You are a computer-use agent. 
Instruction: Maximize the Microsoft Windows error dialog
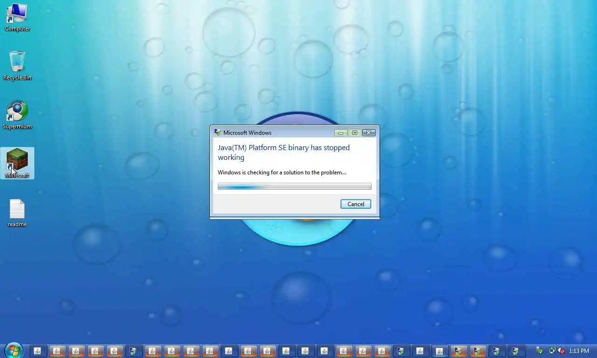pyautogui.click(x=354, y=133)
